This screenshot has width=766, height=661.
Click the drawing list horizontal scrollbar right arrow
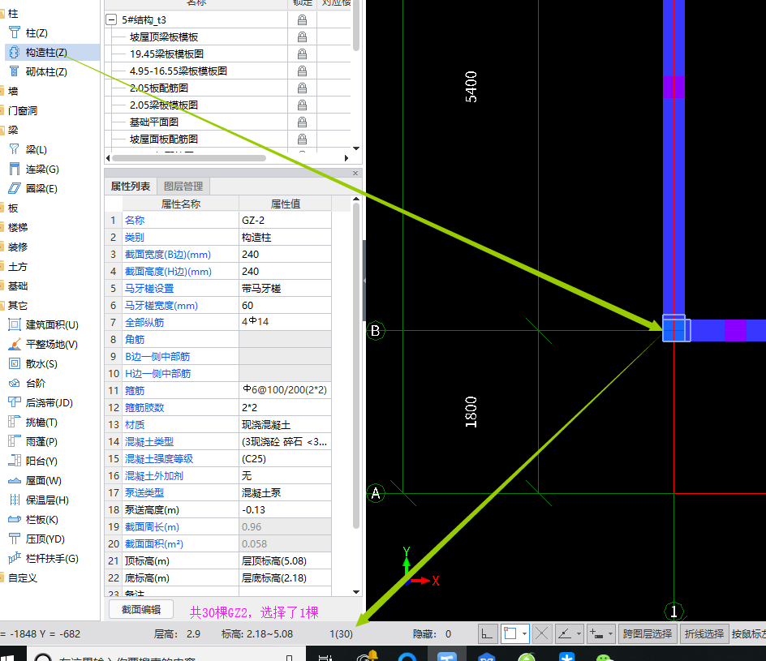[346, 157]
